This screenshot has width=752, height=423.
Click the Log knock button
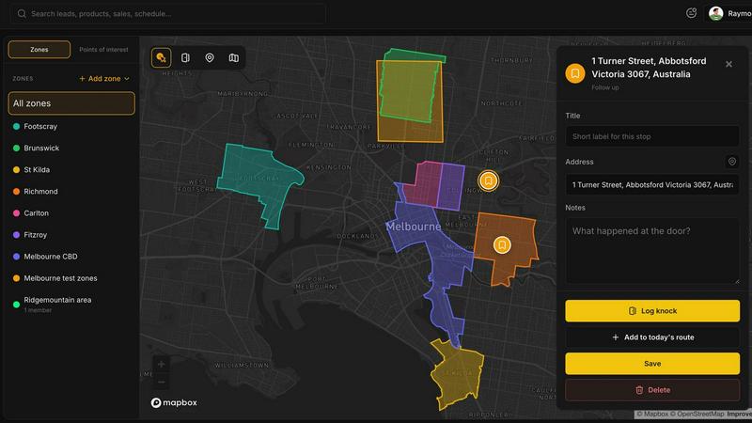point(652,311)
